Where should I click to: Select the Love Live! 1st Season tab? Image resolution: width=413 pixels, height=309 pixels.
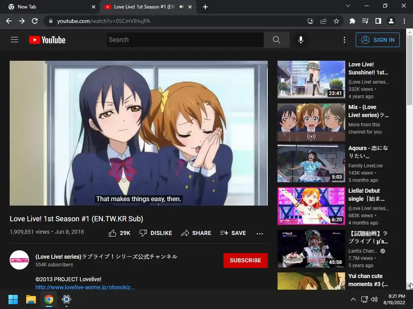click(x=144, y=7)
